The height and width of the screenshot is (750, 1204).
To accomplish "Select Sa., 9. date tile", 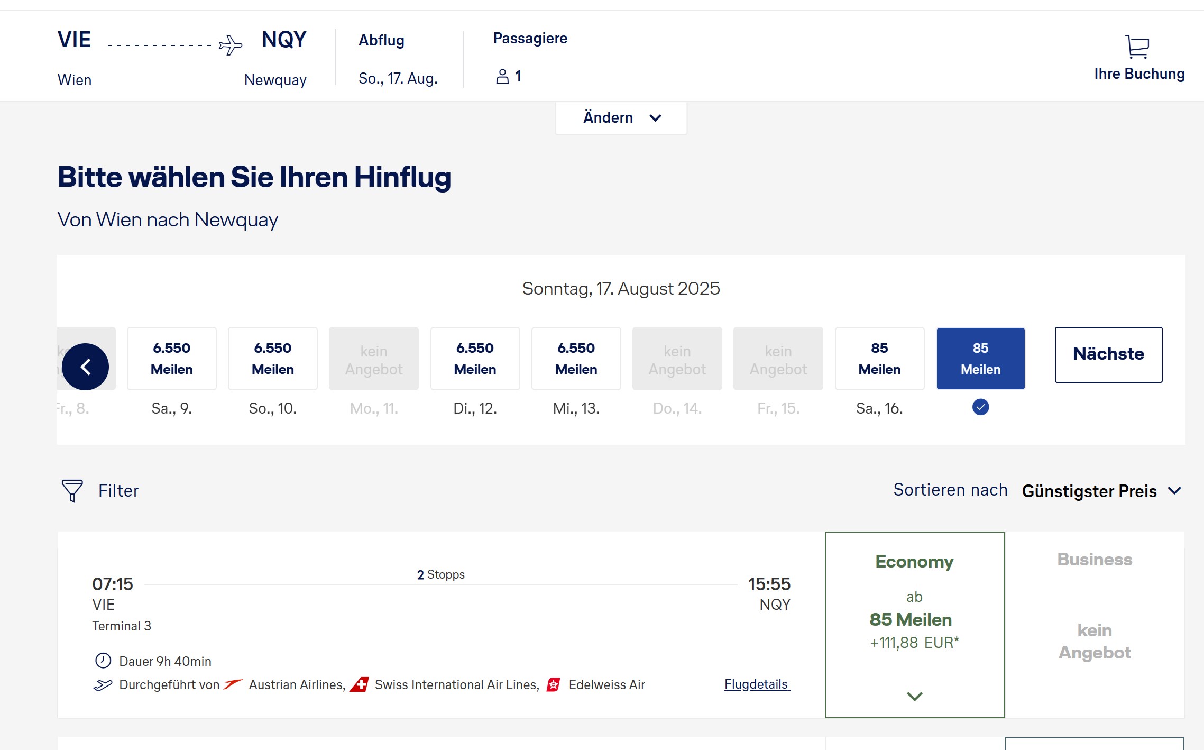I will [x=172, y=359].
